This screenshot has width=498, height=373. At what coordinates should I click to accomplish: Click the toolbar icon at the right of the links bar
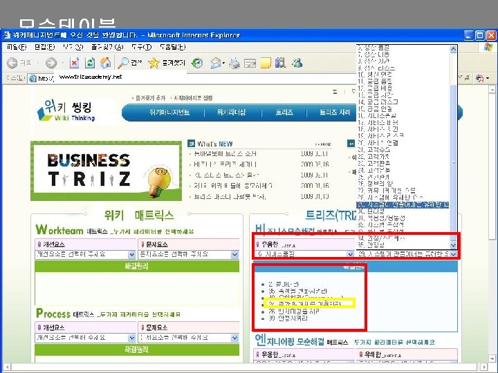click(x=479, y=78)
